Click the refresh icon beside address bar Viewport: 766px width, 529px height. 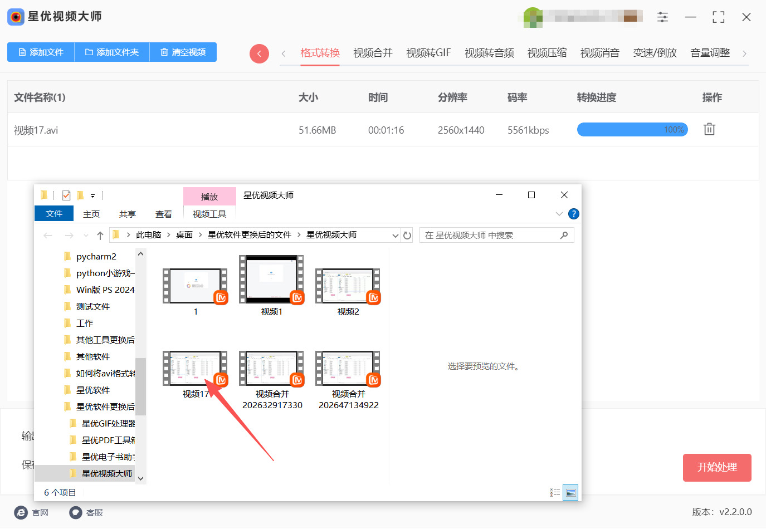407,236
